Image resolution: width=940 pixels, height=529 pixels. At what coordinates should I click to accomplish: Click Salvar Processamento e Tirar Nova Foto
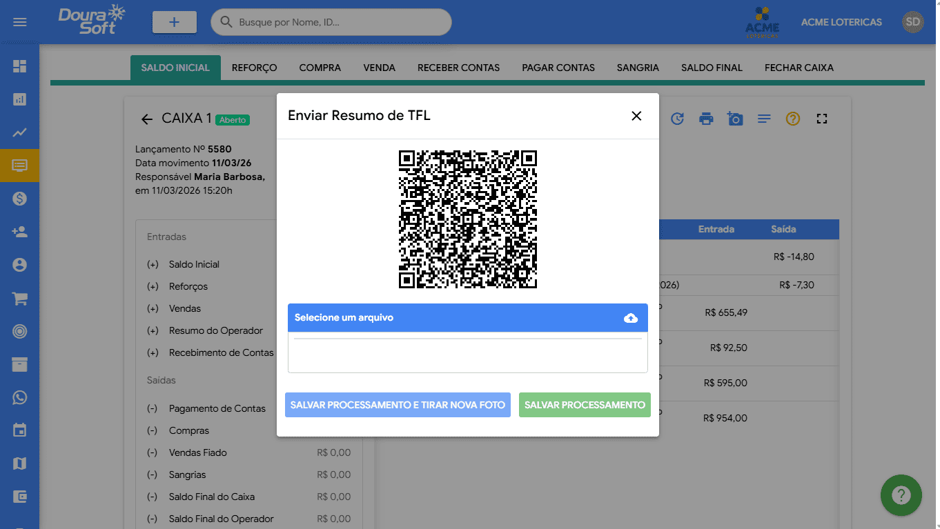(398, 405)
